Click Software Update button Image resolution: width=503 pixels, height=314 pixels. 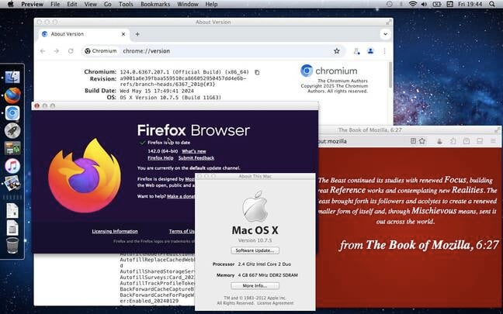pos(255,250)
